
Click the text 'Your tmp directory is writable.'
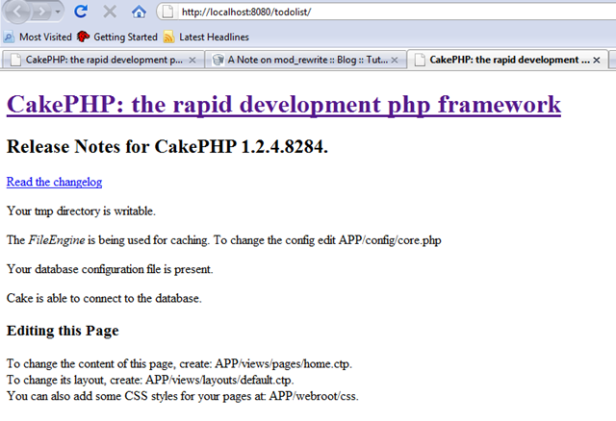[81, 211]
